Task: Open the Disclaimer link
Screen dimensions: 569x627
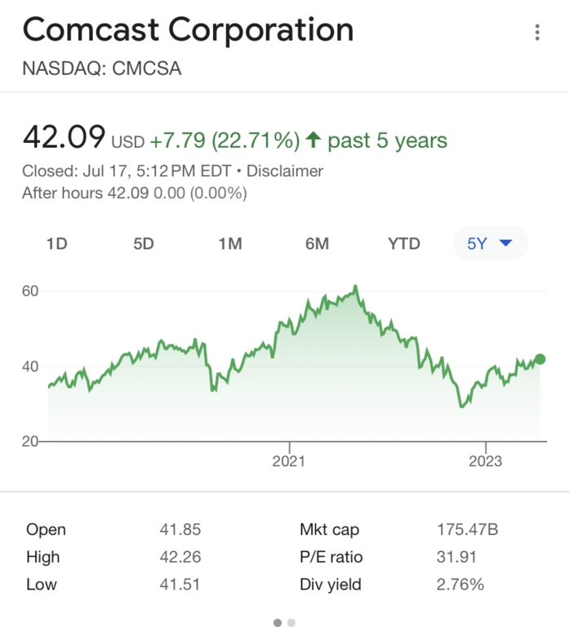Action: [285, 171]
